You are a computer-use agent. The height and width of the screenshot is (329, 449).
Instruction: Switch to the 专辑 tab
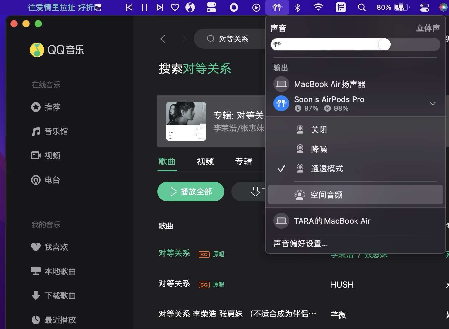[x=244, y=161]
